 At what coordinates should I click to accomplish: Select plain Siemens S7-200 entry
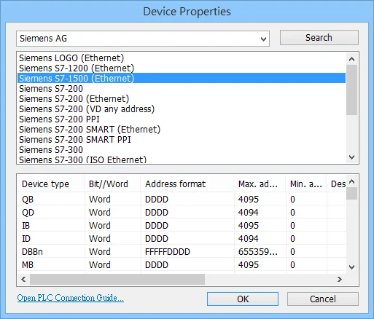coord(182,89)
